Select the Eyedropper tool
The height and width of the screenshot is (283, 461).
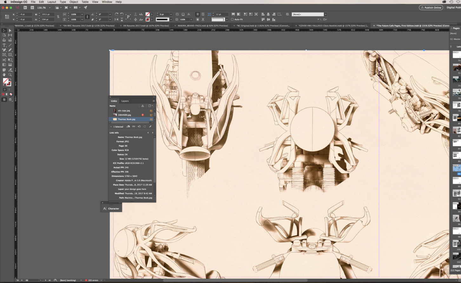pyautogui.click(x=10, y=70)
